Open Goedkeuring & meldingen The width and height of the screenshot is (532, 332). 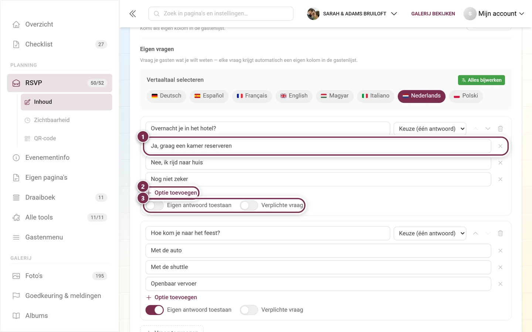[59, 296]
